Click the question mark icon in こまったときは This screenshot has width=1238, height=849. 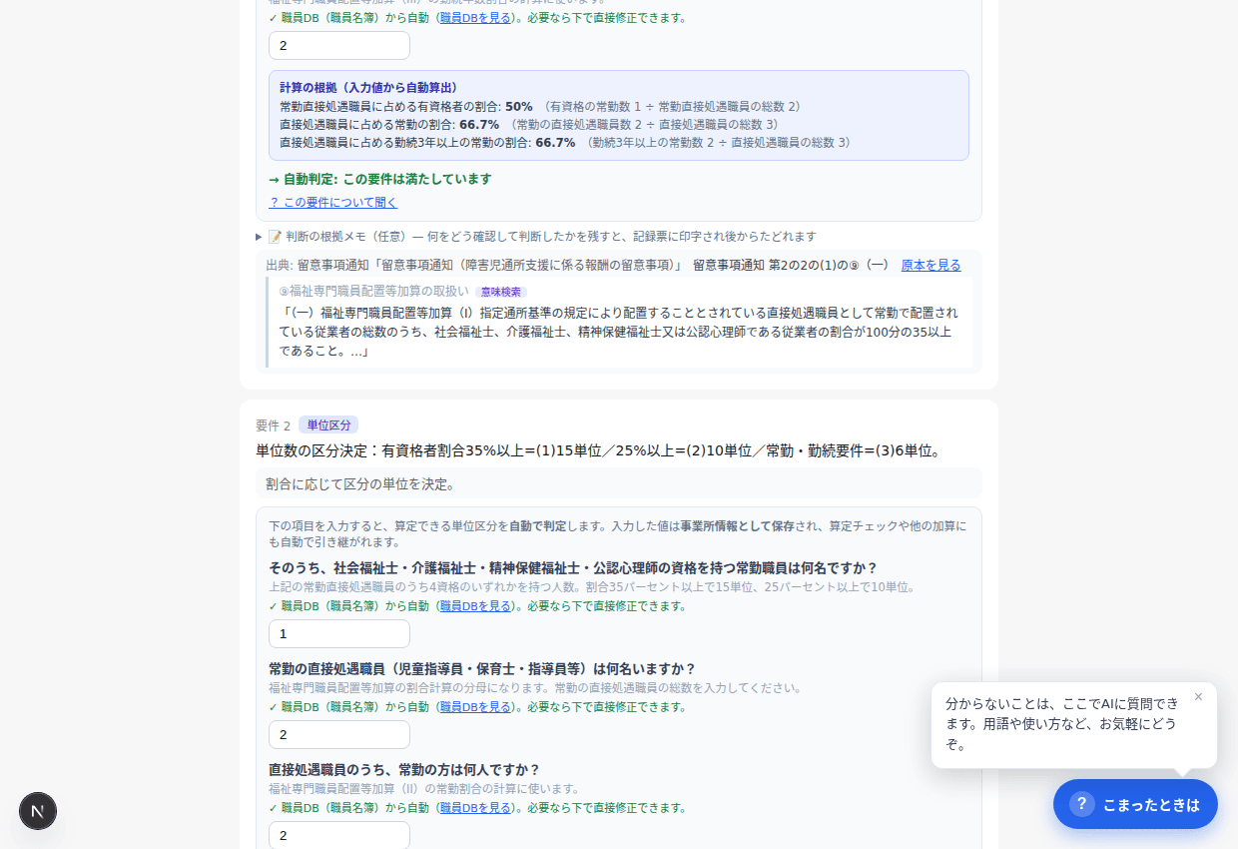[x=1082, y=804]
